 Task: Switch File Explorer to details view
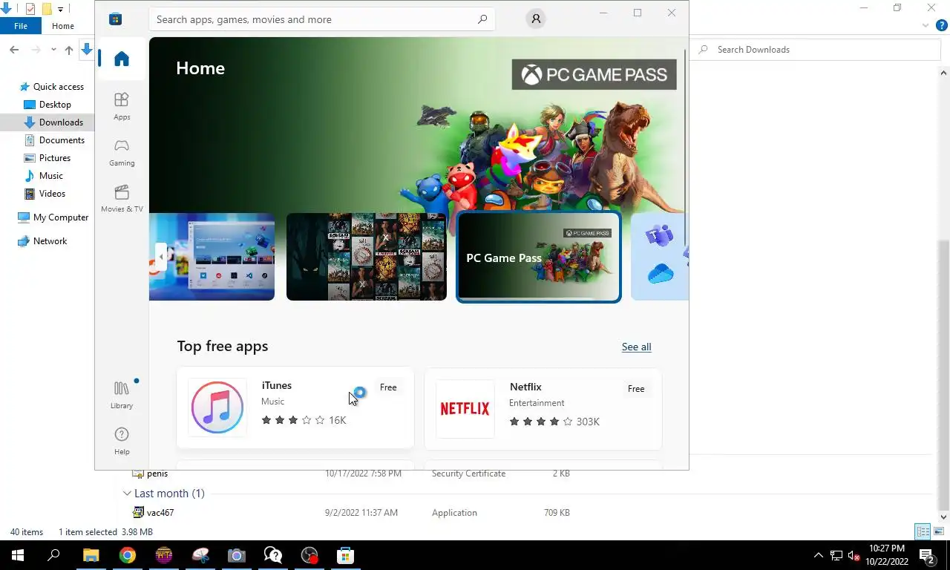[x=923, y=531]
